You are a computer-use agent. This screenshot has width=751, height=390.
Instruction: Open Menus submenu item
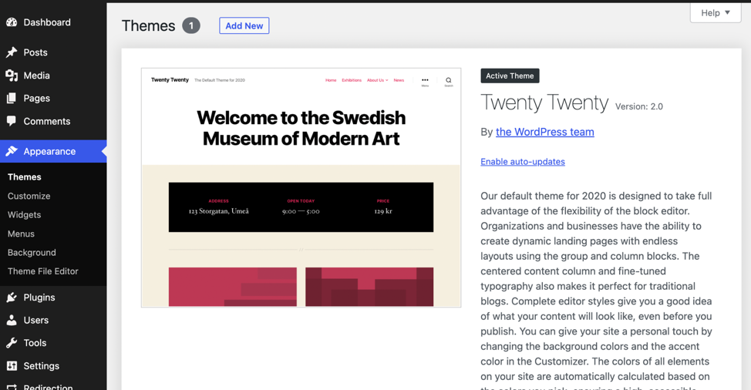pos(21,234)
